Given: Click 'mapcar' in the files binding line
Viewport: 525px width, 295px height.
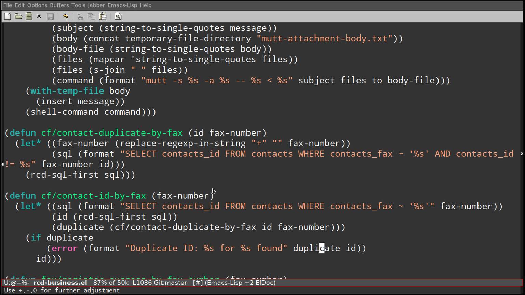Looking at the screenshot, I should 109,59.
